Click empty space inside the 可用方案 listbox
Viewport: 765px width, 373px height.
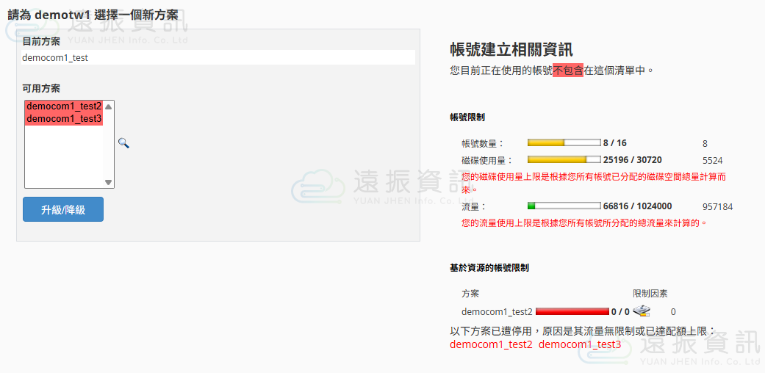[64, 158]
